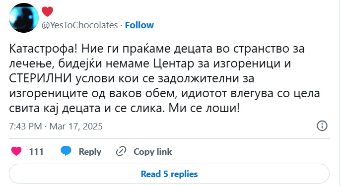Screen dimensions: 342x186
Task: Open the round profile avatar picture
Action: 24,18
